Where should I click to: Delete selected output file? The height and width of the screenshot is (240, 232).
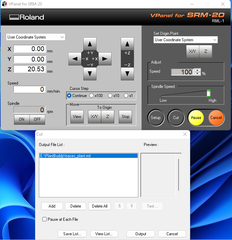pyautogui.click(x=76, y=206)
